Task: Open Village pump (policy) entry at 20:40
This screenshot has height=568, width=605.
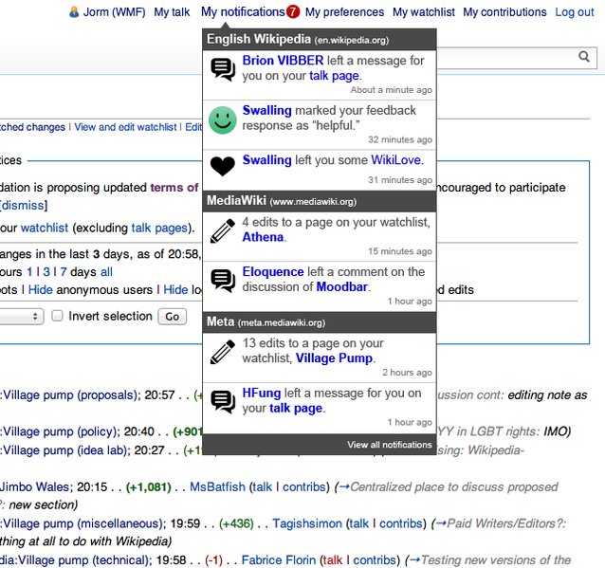Action: point(59,431)
